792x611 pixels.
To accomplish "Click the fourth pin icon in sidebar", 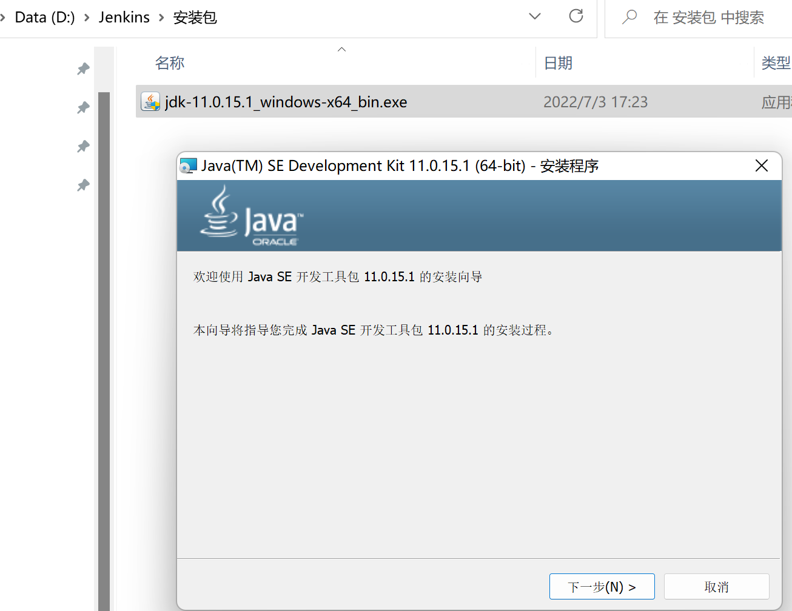I will click(x=84, y=185).
